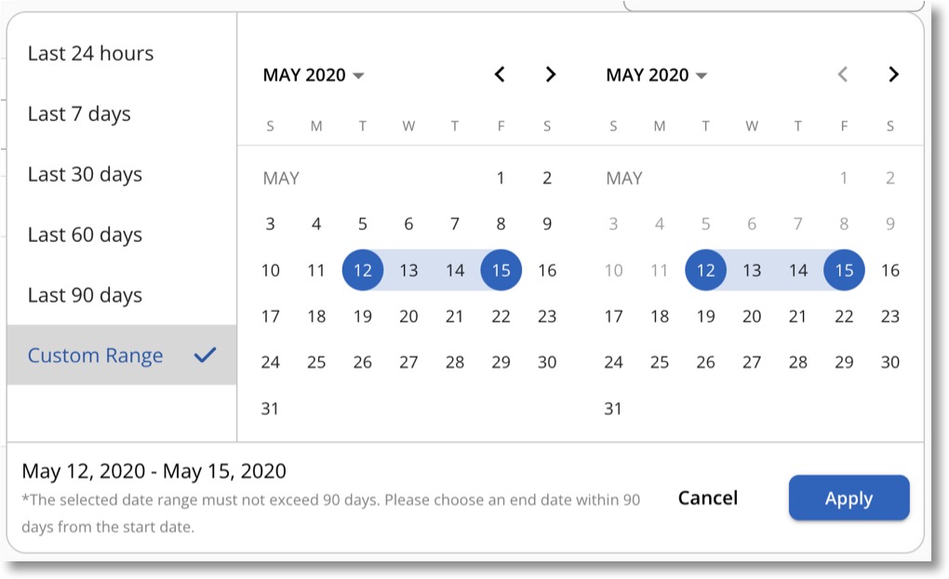Open the left MAY 2020 month dropdown
949x579 pixels.
coord(314,74)
